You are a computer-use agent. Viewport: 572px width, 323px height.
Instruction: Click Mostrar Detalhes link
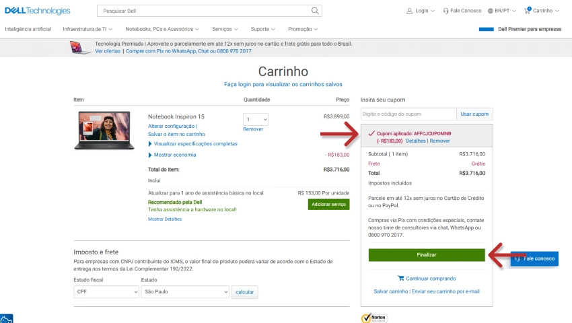point(165,219)
